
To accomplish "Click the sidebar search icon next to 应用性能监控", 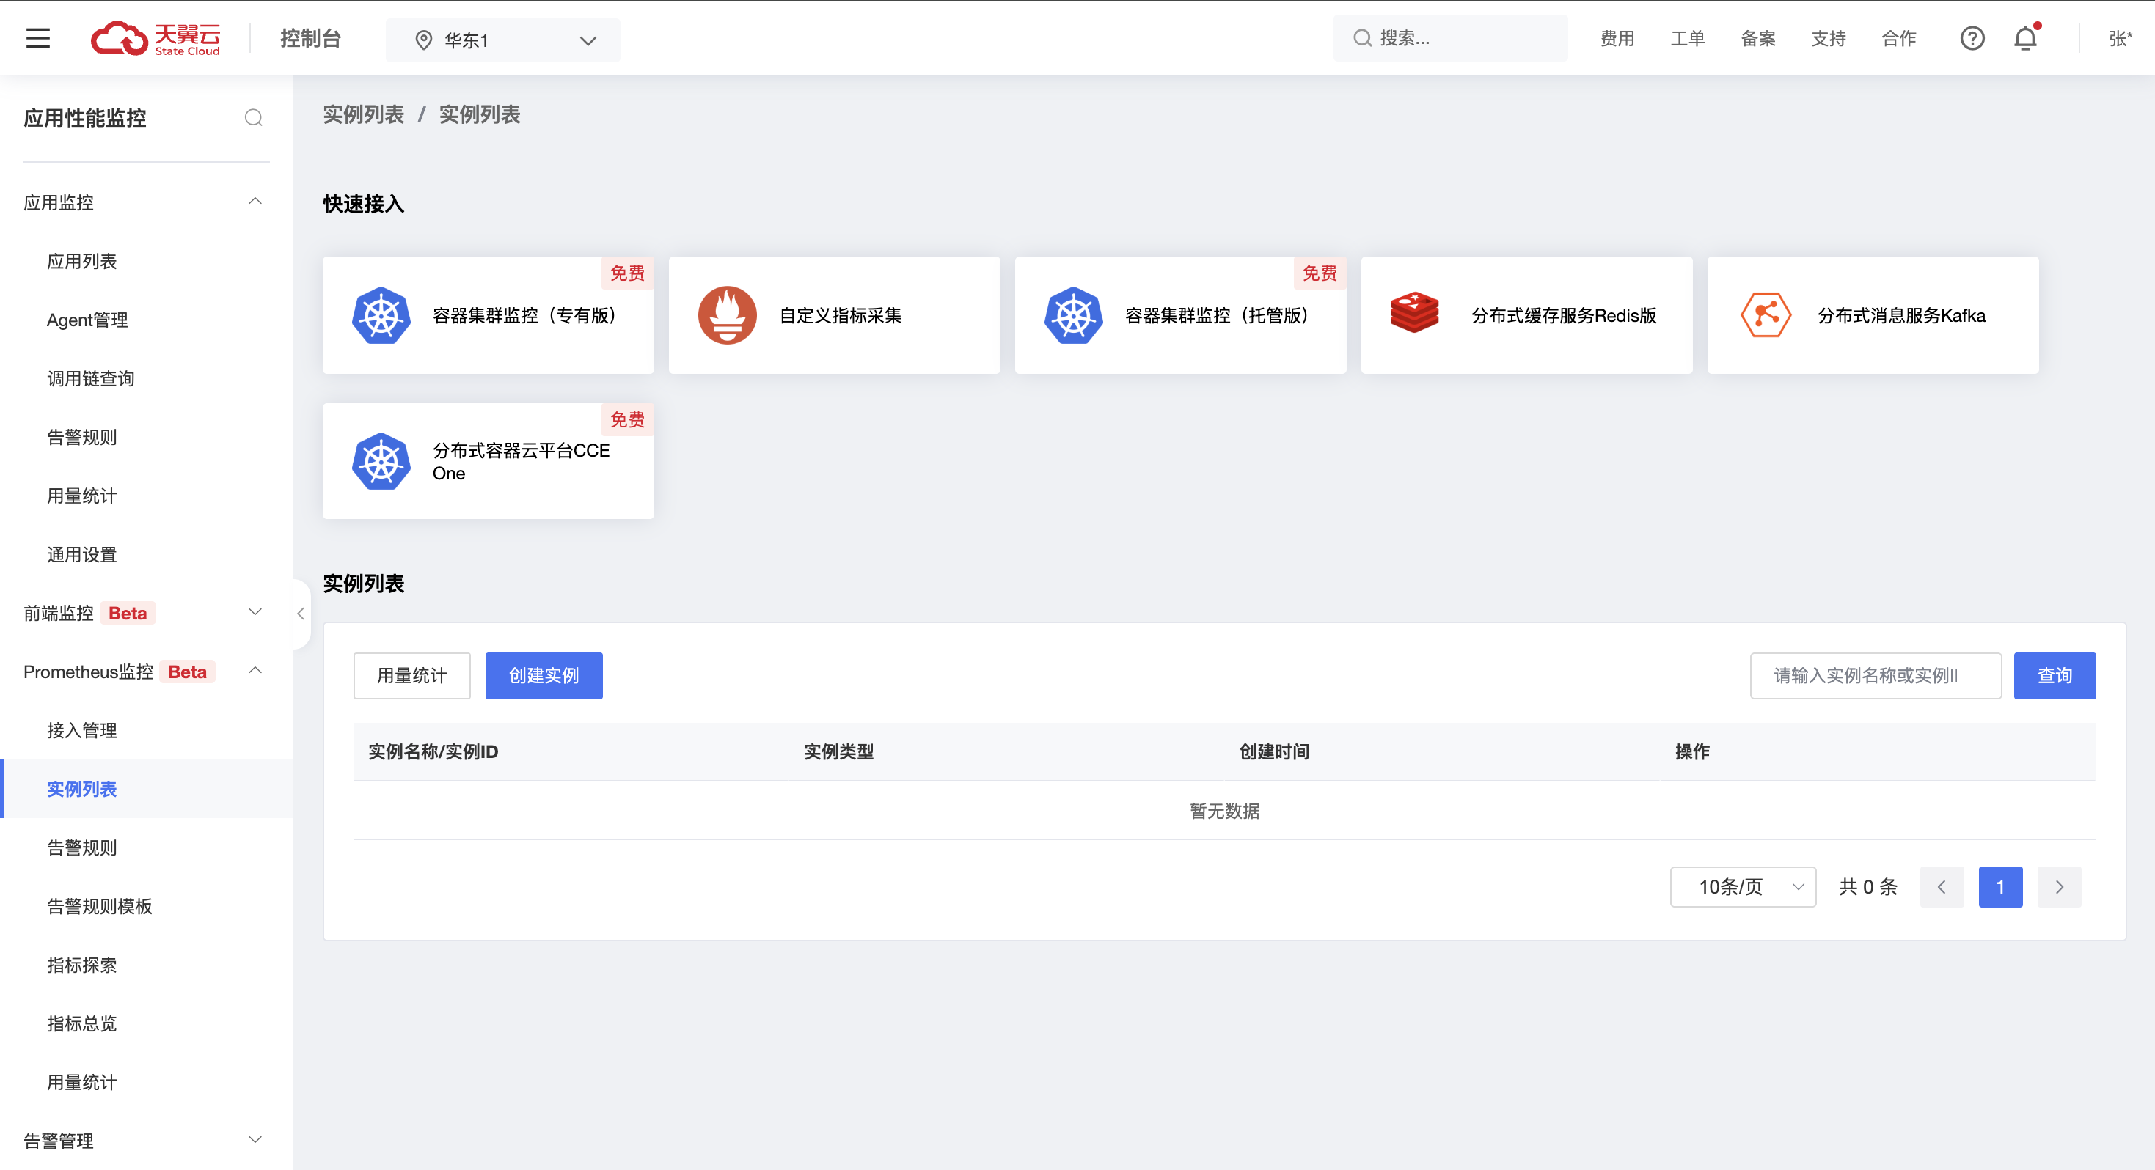I will coord(254,118).
